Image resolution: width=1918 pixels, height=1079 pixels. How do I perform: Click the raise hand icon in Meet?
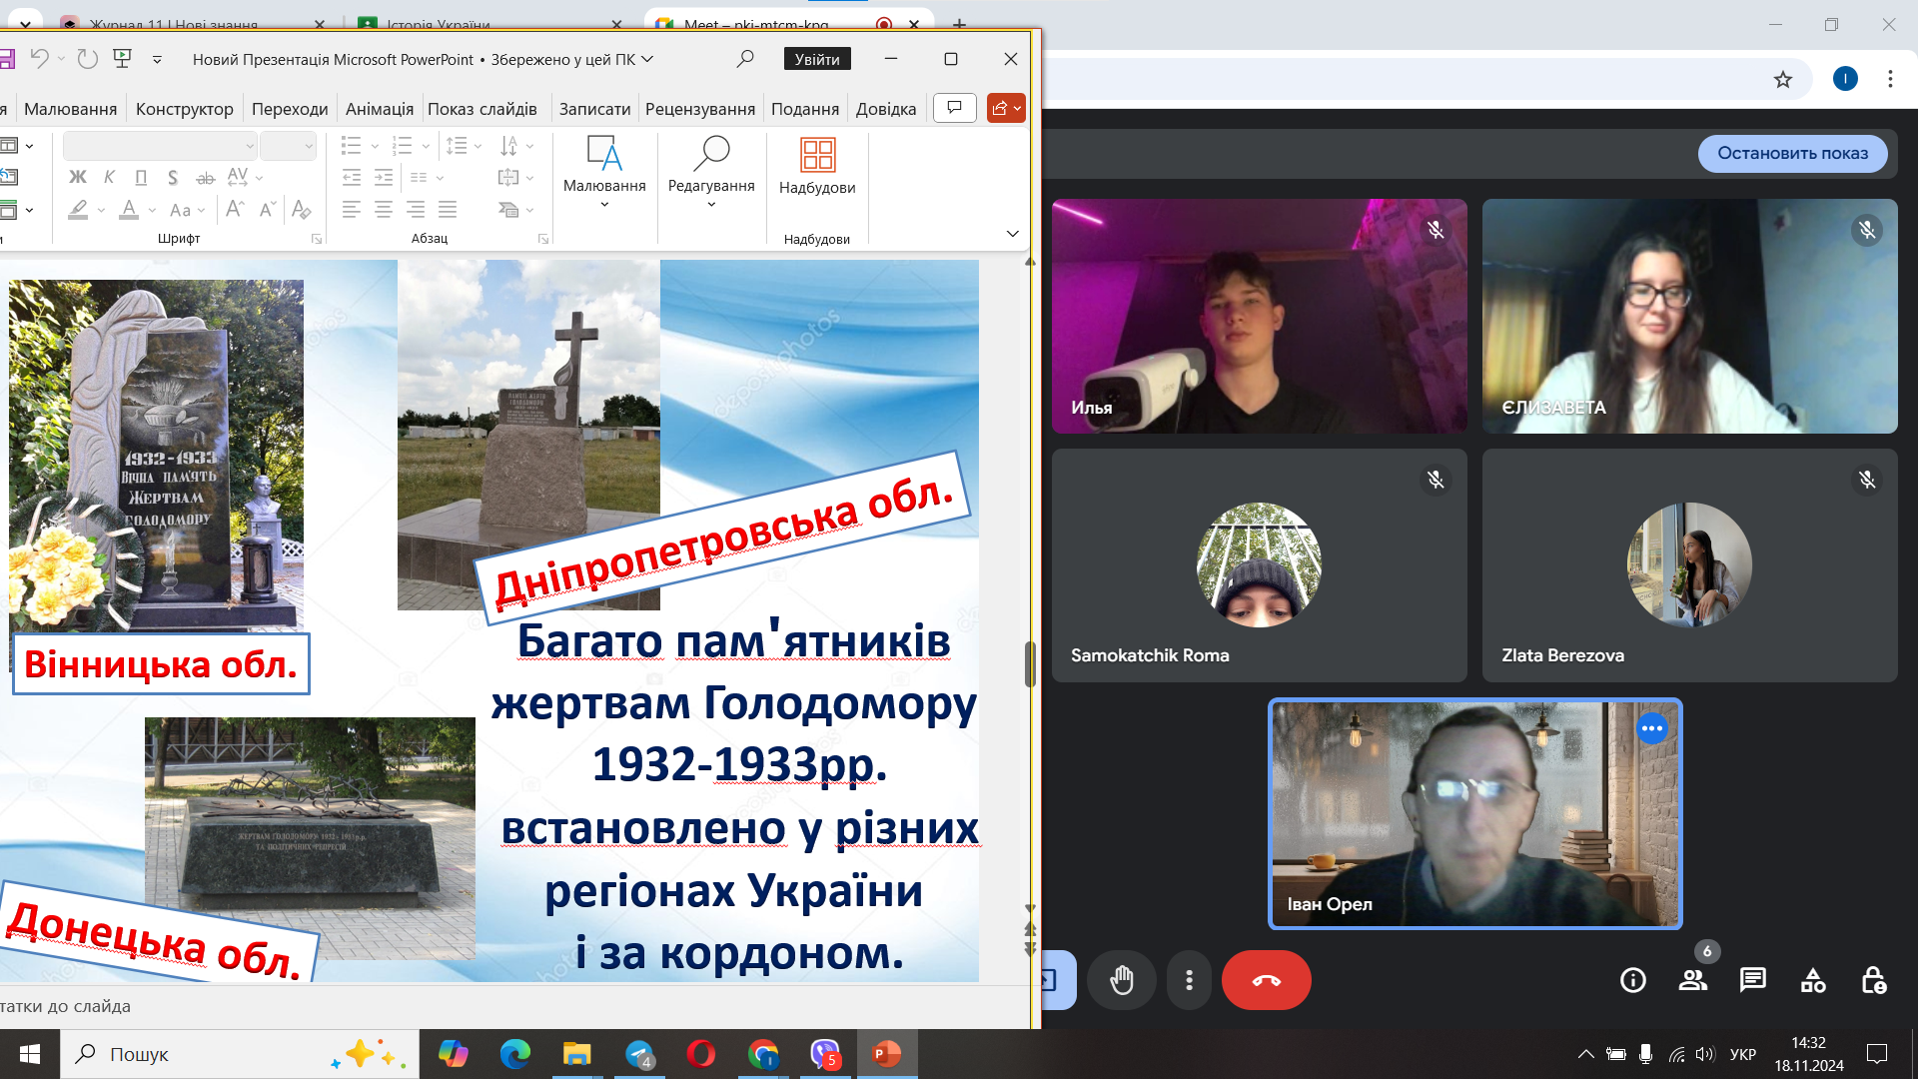coord(1122,980)
